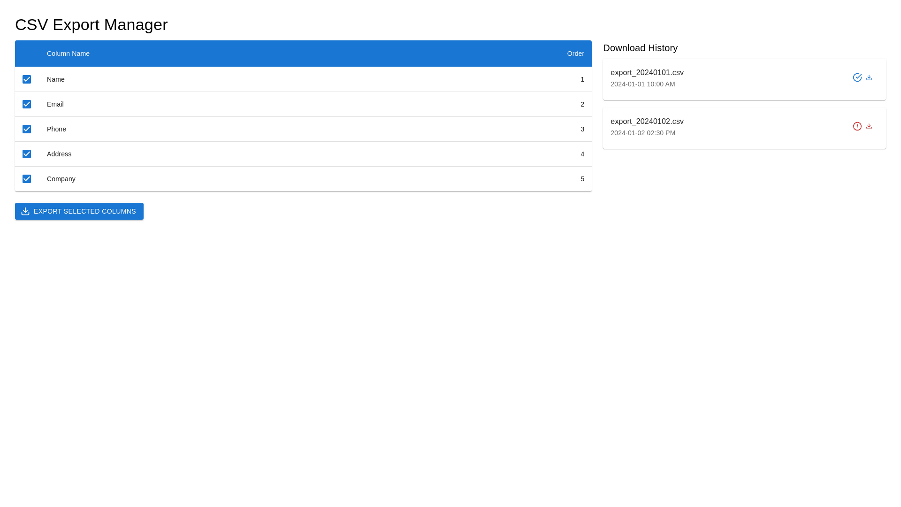Screen dimensions: 901x507
Task: Uncheck the Name column checkbox
Action: [27, 79]
